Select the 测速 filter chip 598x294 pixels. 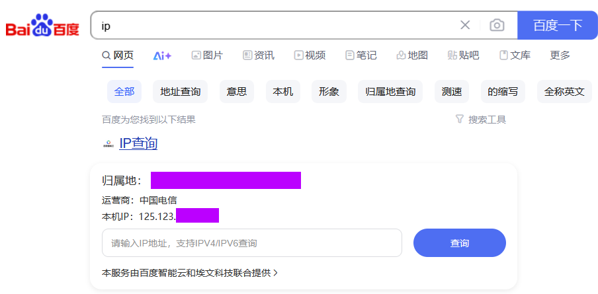point(452,92)
